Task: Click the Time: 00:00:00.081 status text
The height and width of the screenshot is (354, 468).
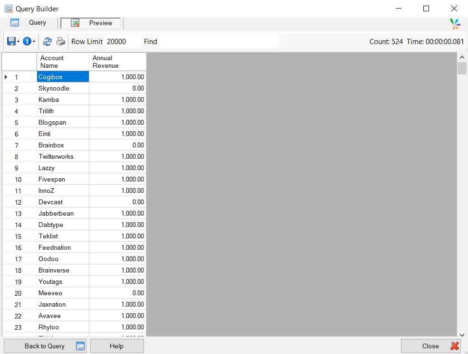Action: [x=435, y=42]
